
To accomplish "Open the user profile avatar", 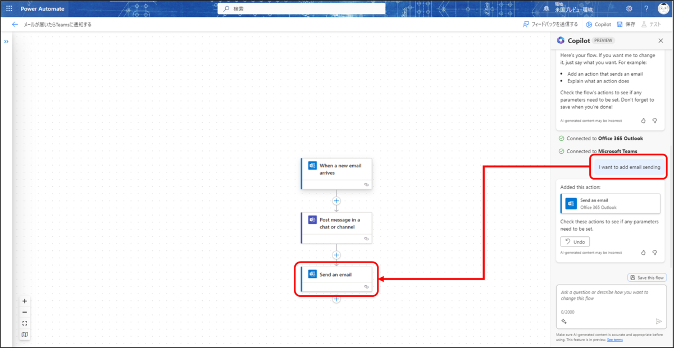I will [x=663, y=8].
